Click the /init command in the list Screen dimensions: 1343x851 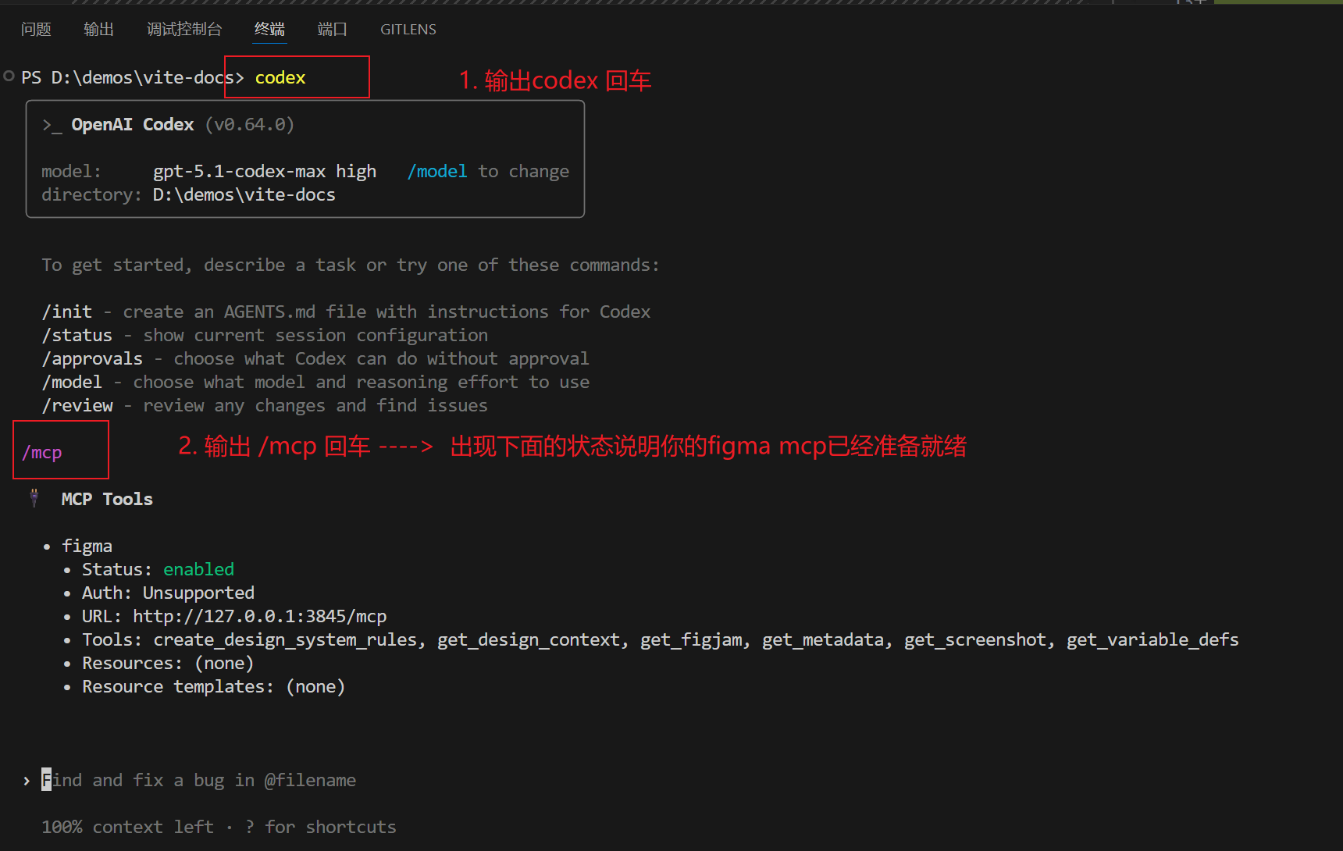pos(67,312)
